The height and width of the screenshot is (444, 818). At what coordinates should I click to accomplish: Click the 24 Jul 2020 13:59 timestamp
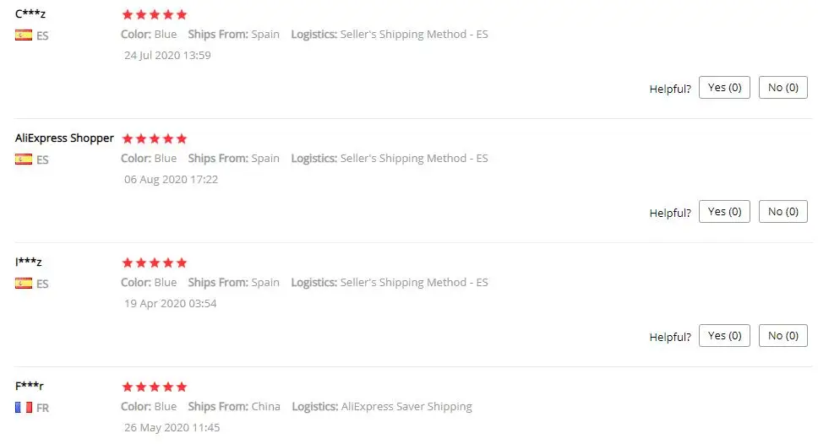tap(167, 56)
